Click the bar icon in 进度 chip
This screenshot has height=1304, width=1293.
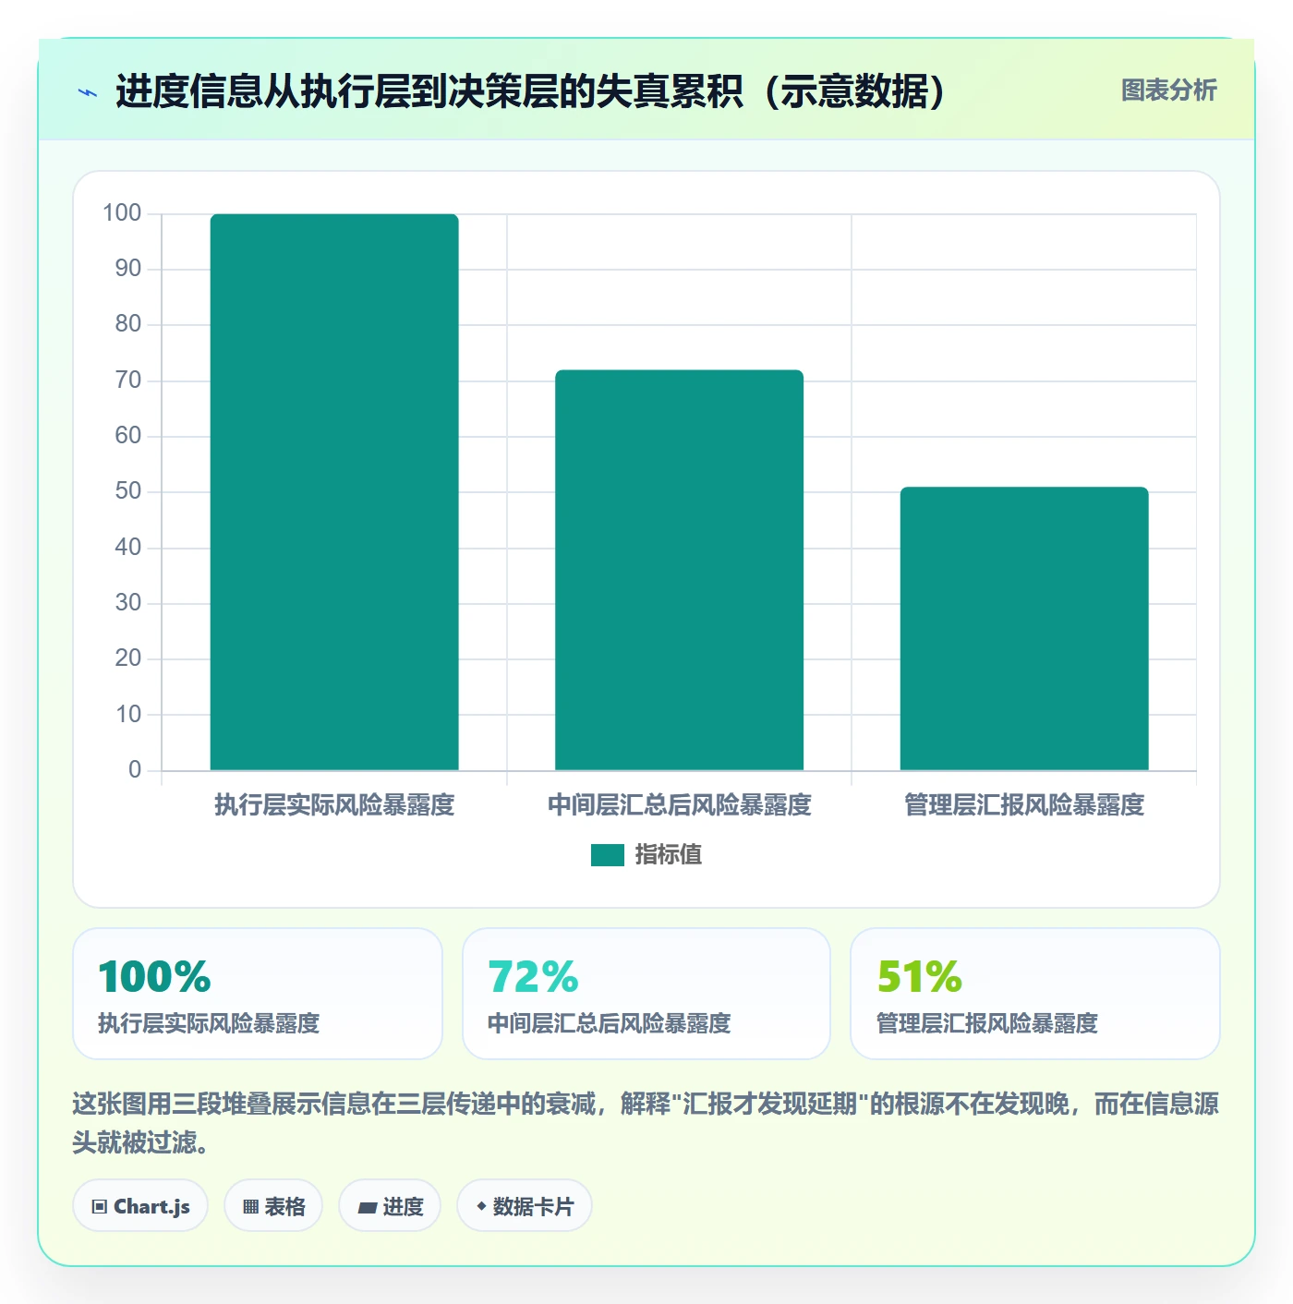[367, 1207]
